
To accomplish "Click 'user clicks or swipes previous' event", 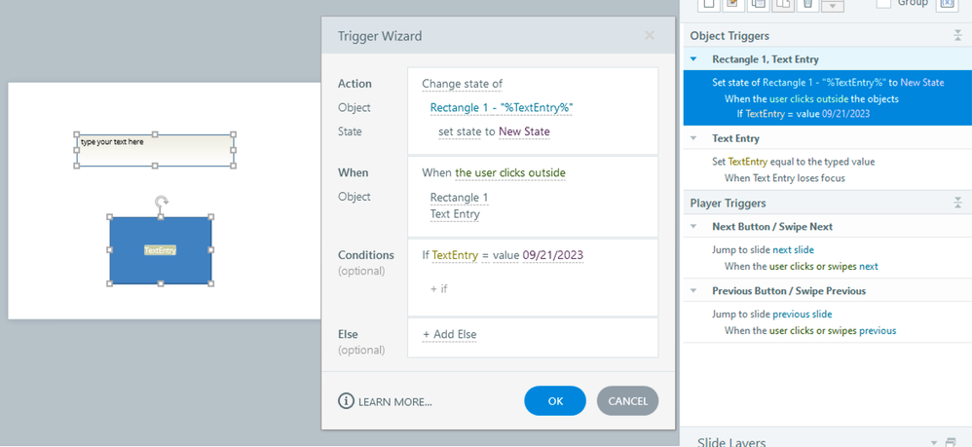I will click(833, 330).
